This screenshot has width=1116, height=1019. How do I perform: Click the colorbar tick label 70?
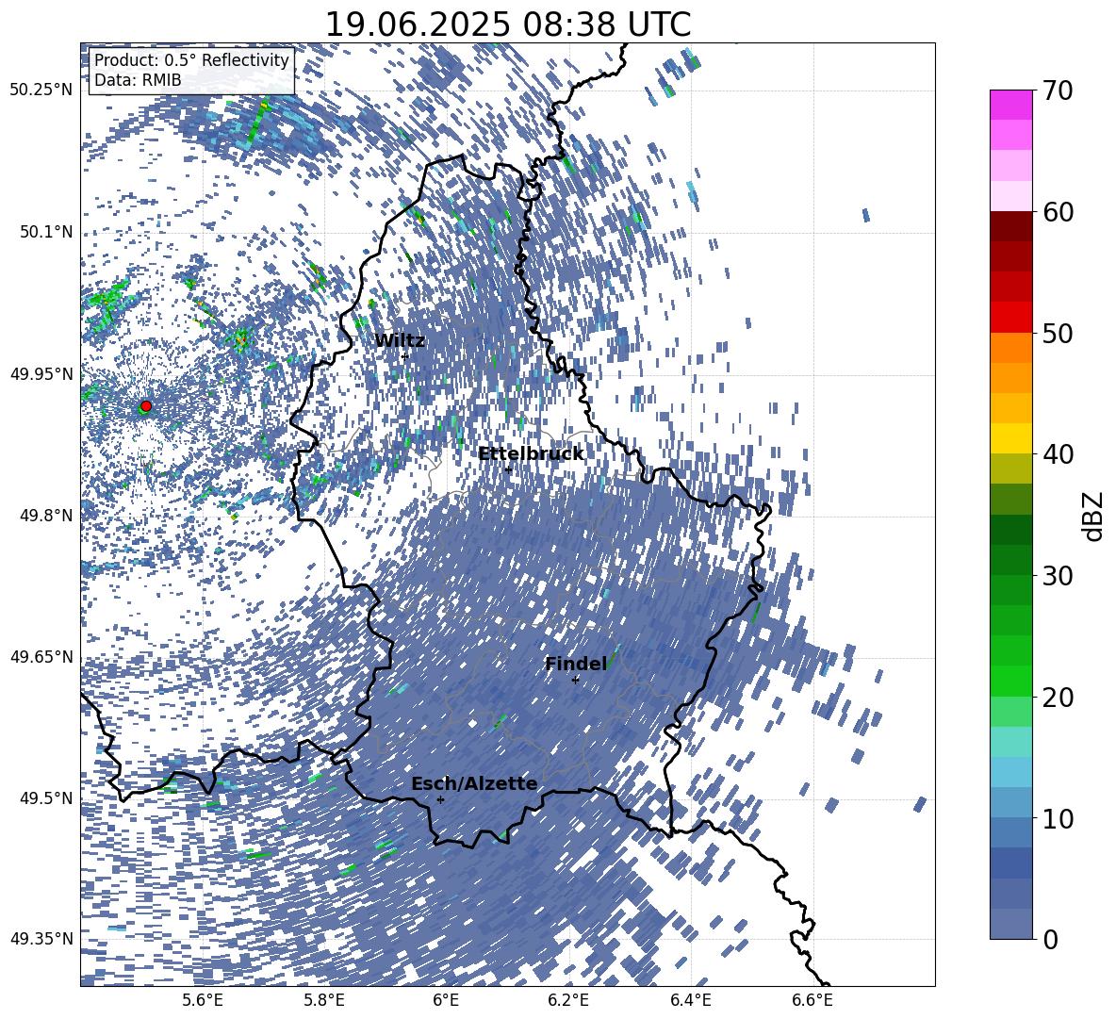pyautogui.click(x=1058, y=91)
